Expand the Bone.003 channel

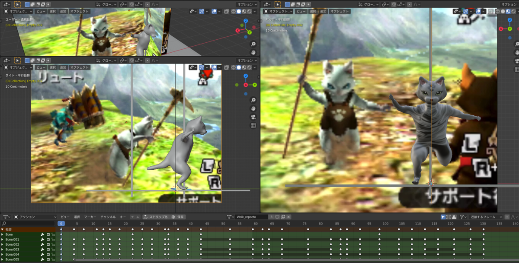[x=3, y=250]
